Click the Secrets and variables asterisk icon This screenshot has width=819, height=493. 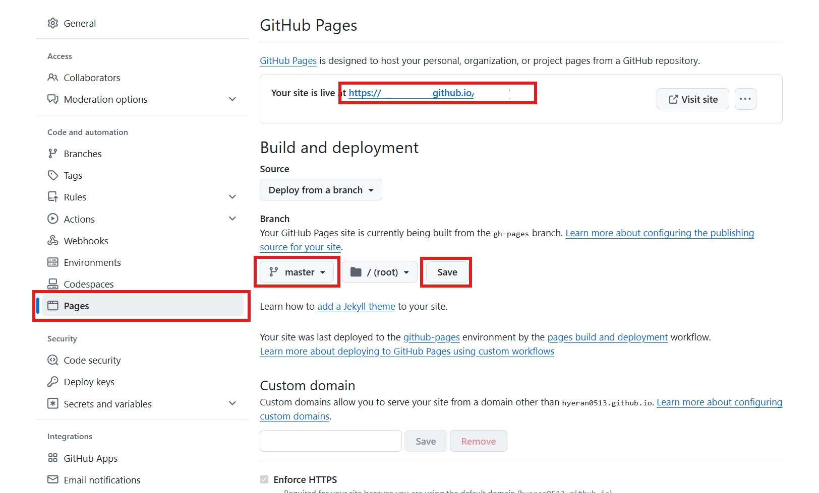(x=53, y=403)
